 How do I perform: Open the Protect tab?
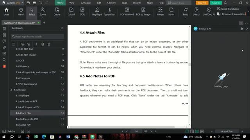click(137, 3)
